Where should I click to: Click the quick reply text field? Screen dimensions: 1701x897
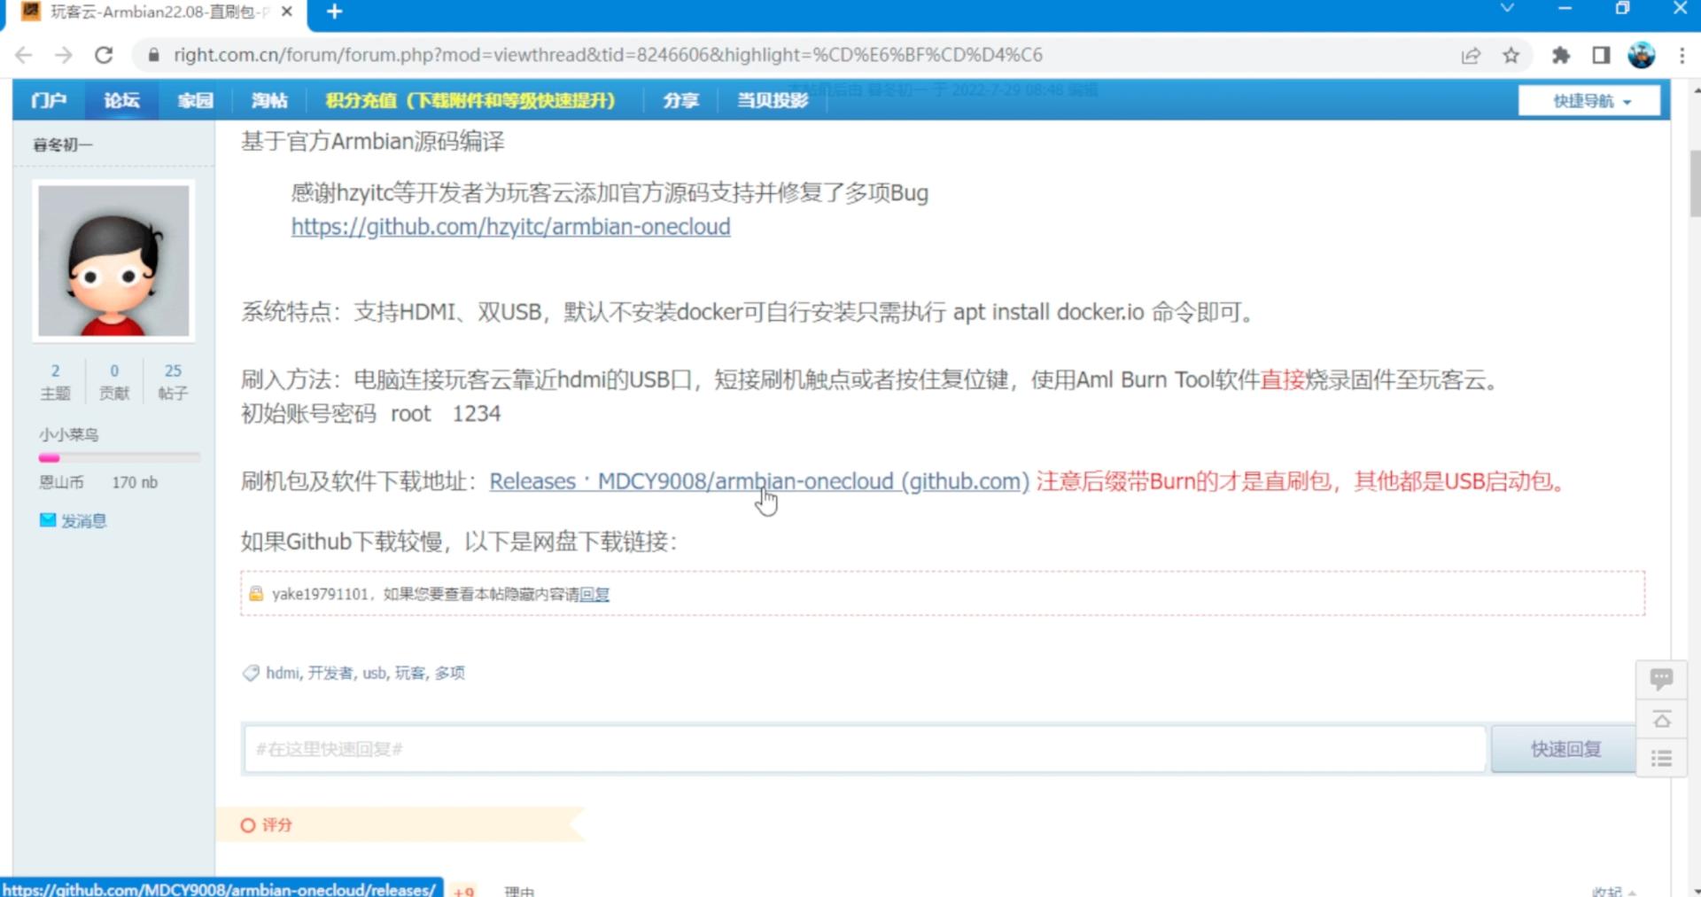864,749
